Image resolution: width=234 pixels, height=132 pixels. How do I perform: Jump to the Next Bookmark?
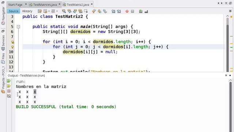click(99, 11)
